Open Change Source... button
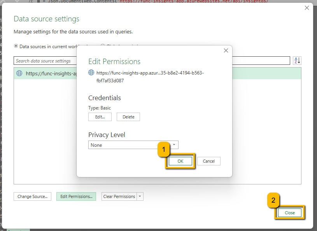The width and height of the screenshot is (317, 231). coord(32,196)
